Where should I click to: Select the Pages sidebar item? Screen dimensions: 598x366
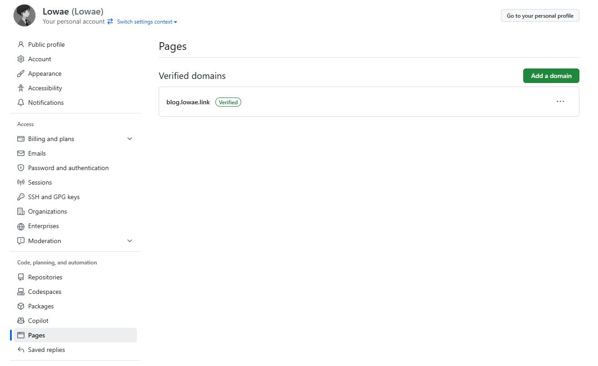[x=75, y=335]
